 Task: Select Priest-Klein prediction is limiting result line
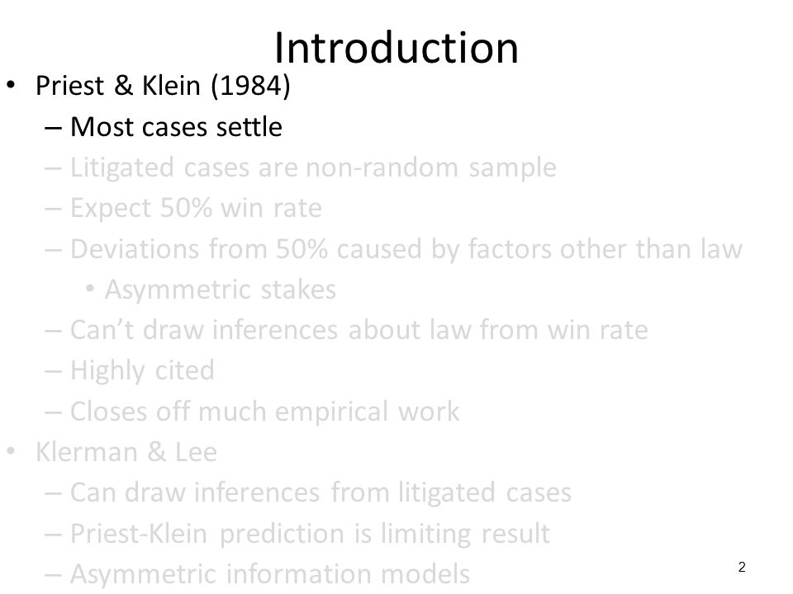pyautogui.click(x=310, y=534)
